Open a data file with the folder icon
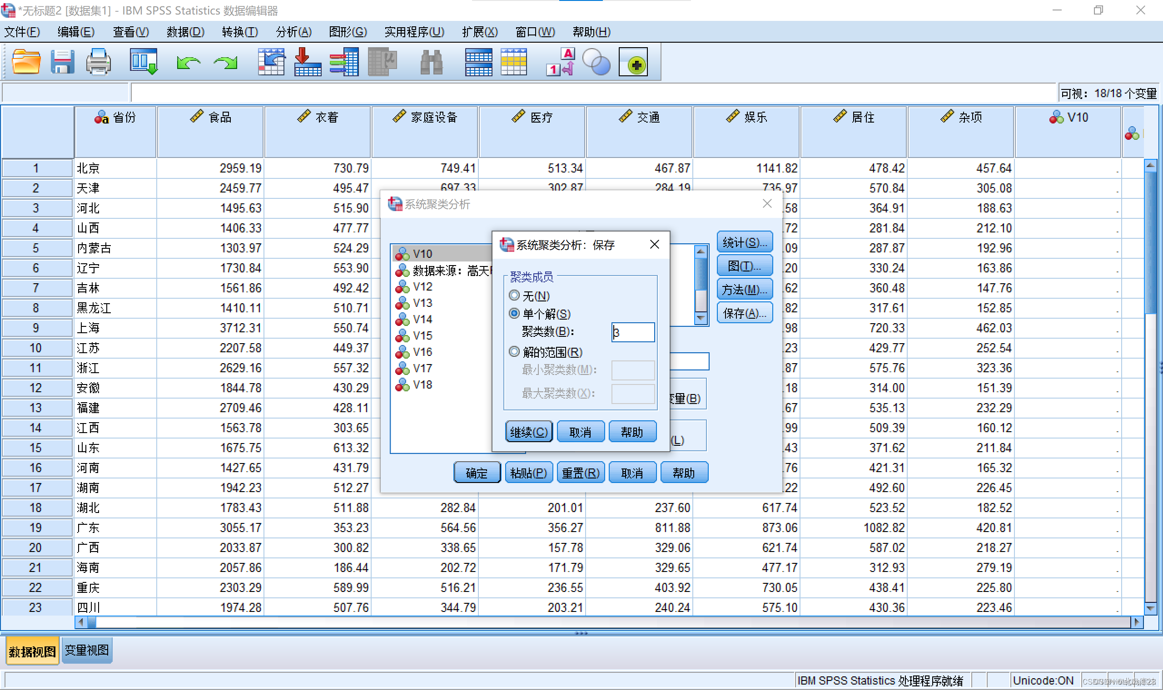The height and width of the screenshot is (690, 1163). (x=25, y=62)
